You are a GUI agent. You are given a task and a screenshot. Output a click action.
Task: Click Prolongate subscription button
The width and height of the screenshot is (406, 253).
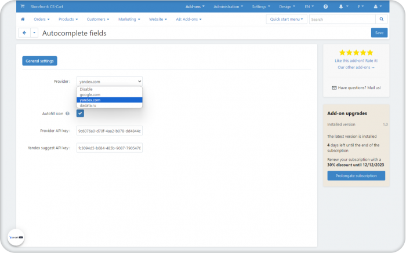(356, 176)
